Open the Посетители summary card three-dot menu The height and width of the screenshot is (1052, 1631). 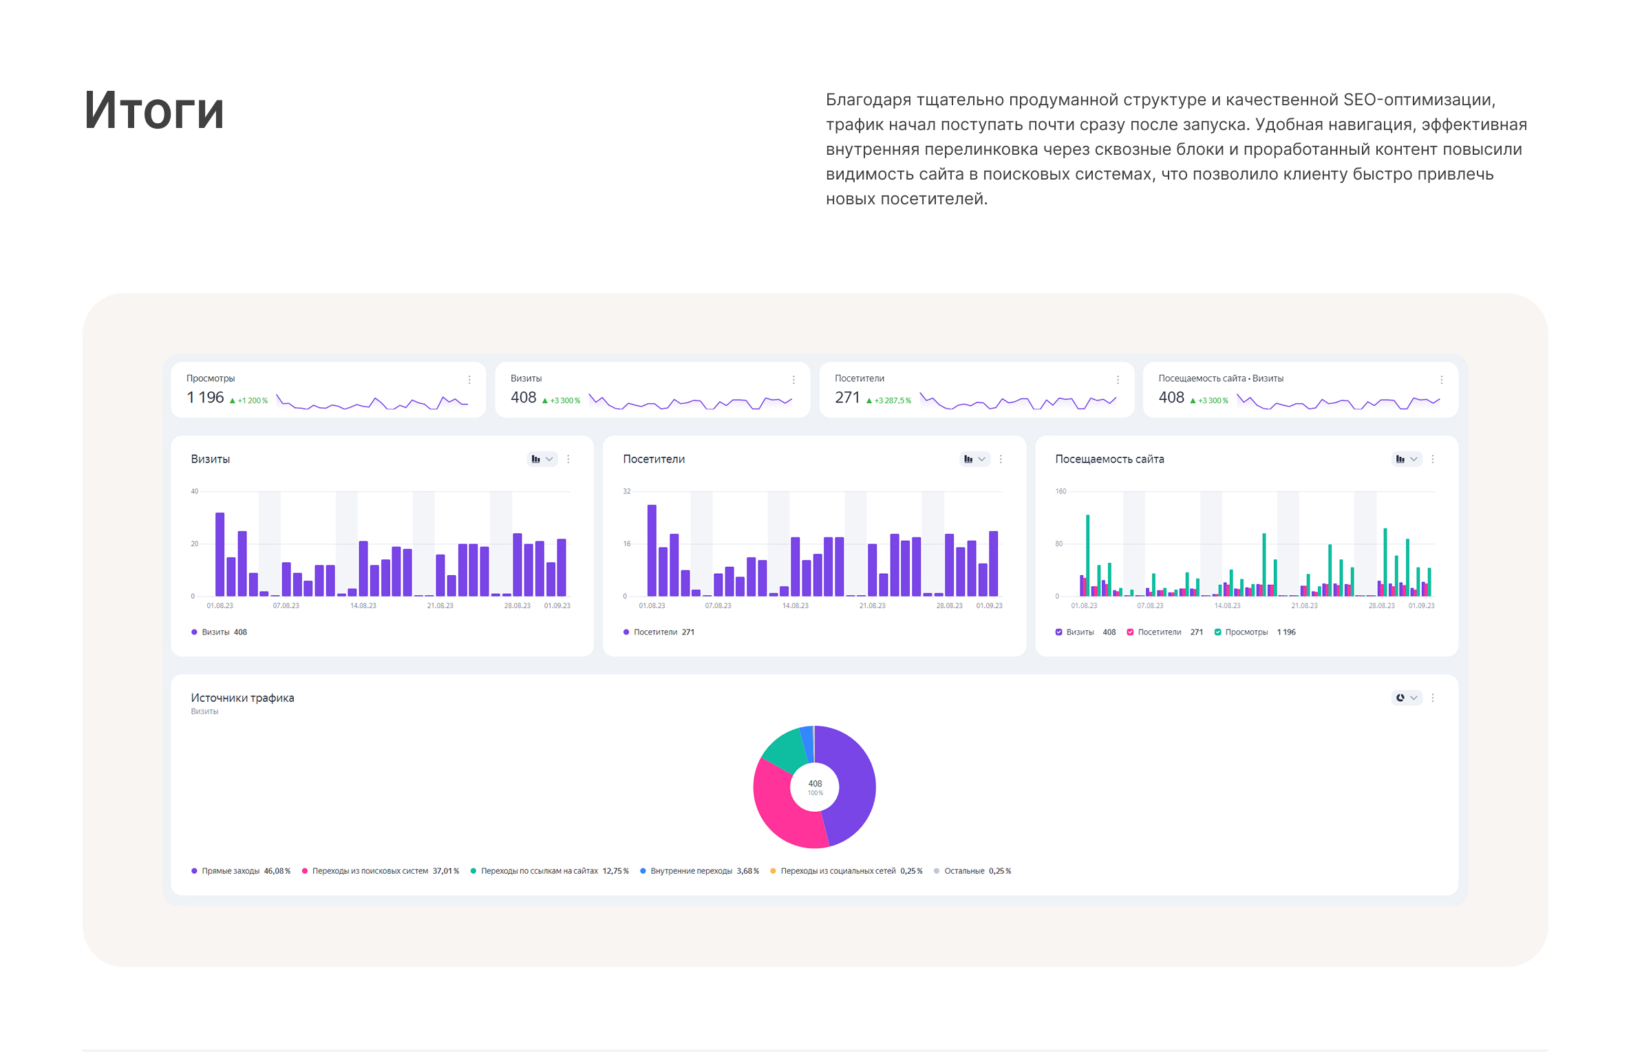(1118, 380)
